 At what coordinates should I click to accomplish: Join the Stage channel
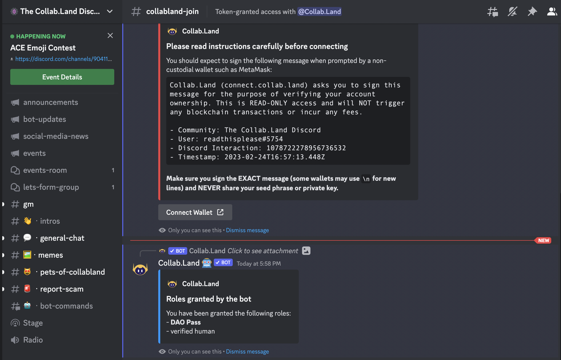[x=62, y=323]
